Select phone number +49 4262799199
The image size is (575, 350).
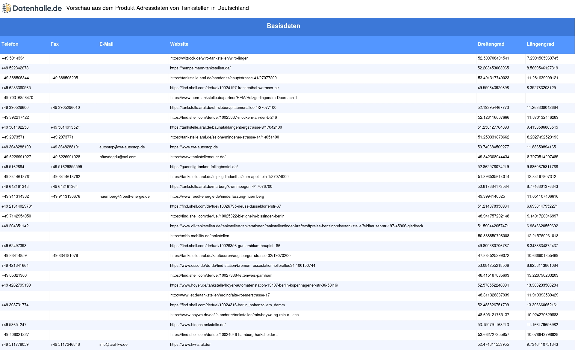click(16, 285)
